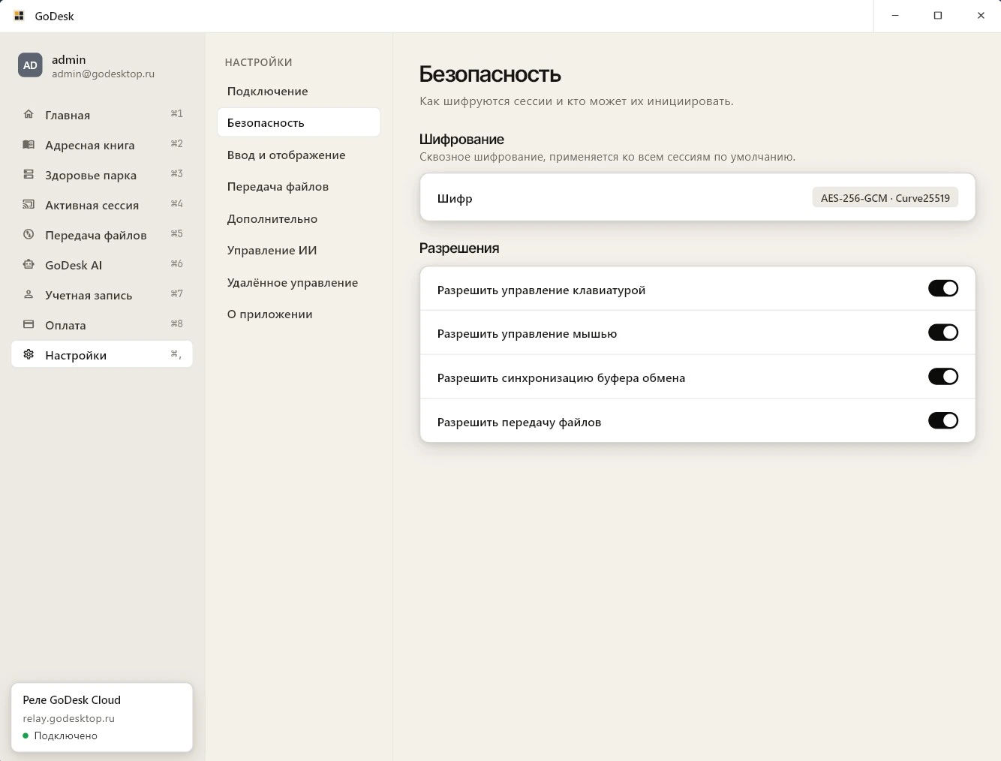
Task: Click the ⌘1 shortcut hint next to Главная
Action: [176, 113]
